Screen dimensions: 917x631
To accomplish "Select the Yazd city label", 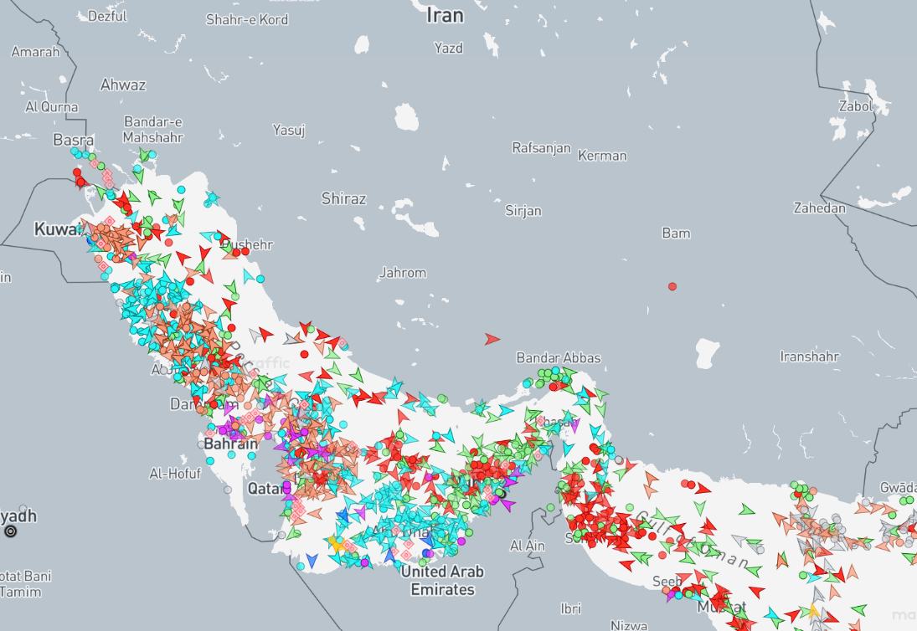I will coord(448,48).
